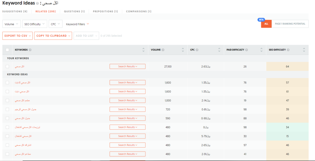Open Search Results for the first keyword row
This screenshot has width=315, height=161.
(127, 67)
